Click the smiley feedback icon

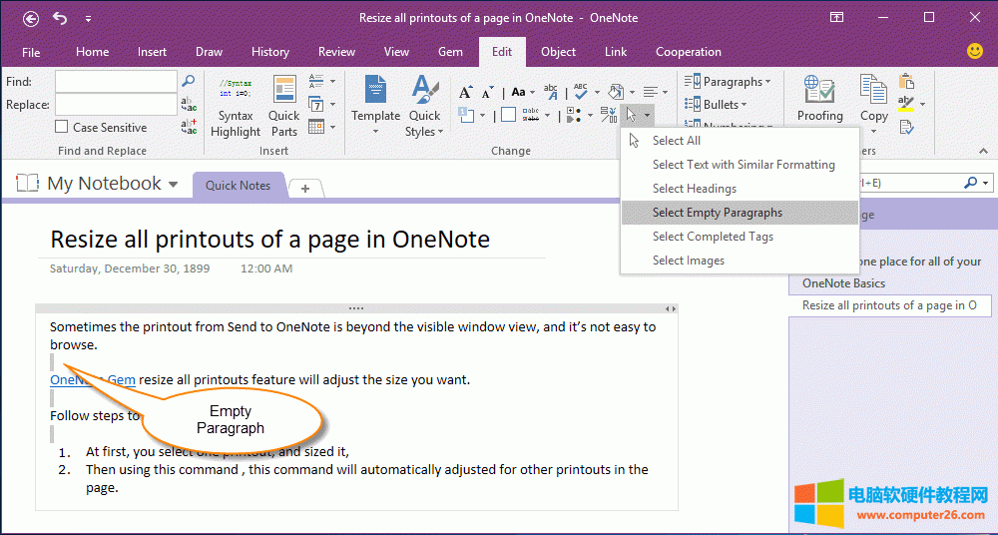[975, 51]
